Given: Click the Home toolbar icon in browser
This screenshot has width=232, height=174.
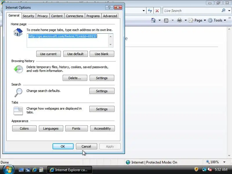Looking at the screenshot, I should point(153,20).
